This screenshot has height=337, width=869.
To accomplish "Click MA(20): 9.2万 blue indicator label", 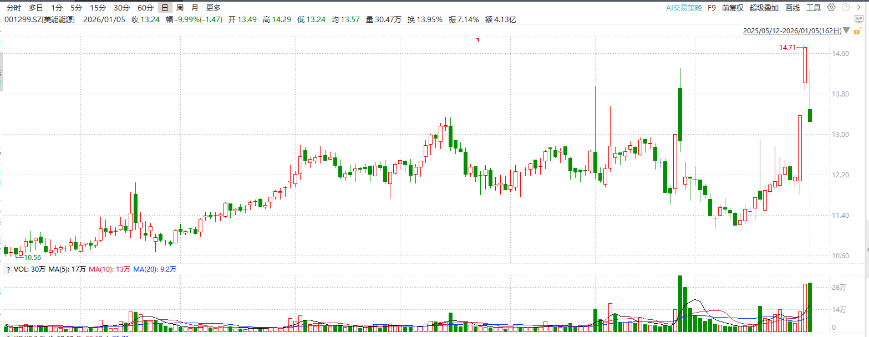I will pyautogui.click(x=155, y=269).
